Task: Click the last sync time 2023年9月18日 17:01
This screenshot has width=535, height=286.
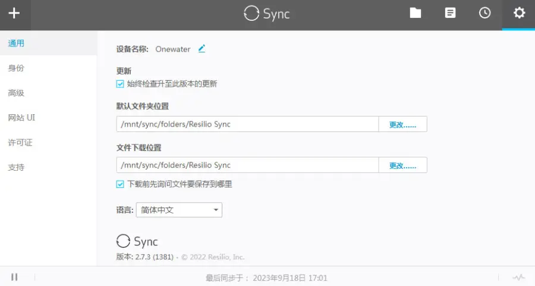Action: [x=290, y=278]
